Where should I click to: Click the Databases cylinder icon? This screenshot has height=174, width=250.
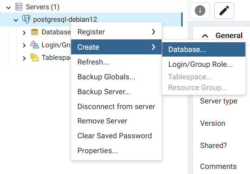pos(34,32)
